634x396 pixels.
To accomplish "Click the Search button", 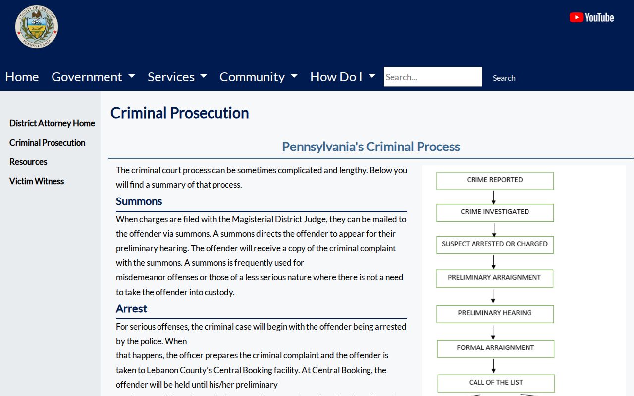I will [504, 78].
